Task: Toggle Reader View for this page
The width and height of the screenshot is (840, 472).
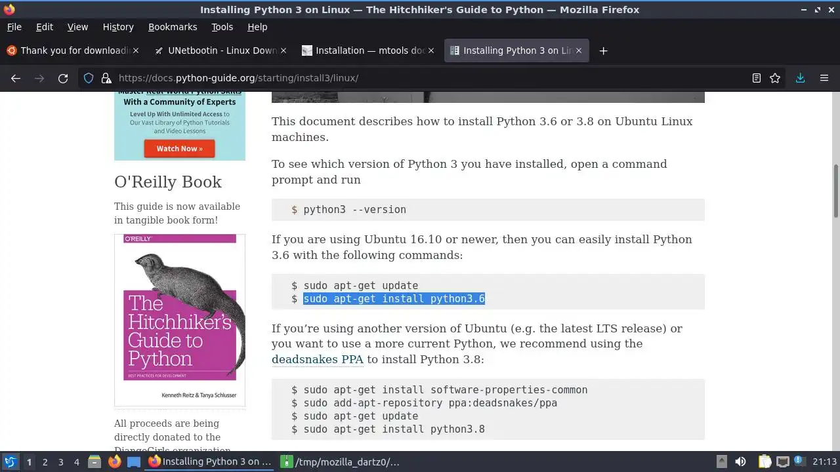Action: tap(757, 78)
